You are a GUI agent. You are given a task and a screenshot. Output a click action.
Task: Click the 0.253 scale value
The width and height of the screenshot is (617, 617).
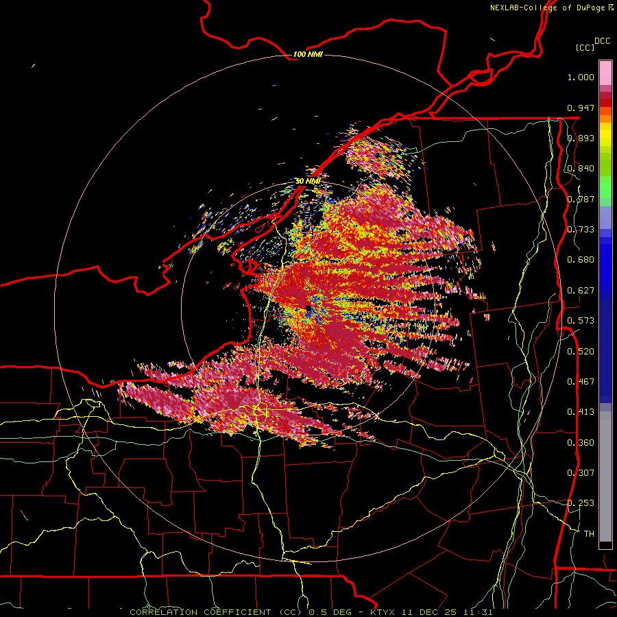(x=581, y=503)
